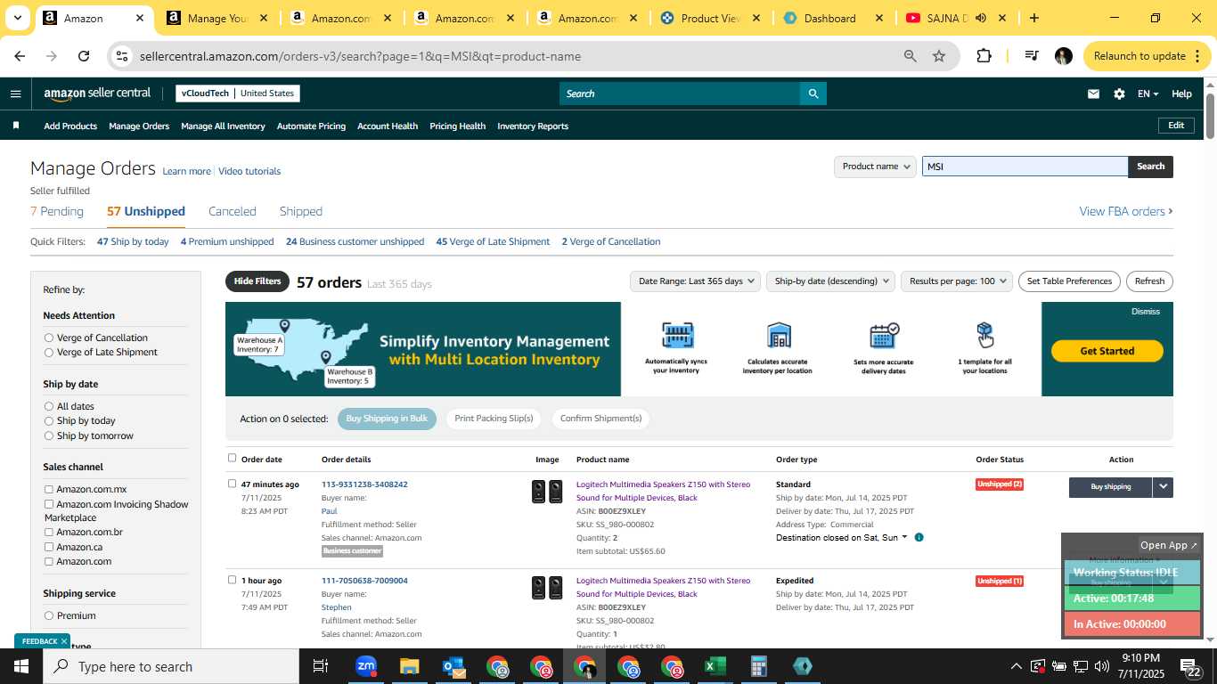This screenshot has height=684, width=1217.
Task: Select Ship by today radio button
Action: 49,420
